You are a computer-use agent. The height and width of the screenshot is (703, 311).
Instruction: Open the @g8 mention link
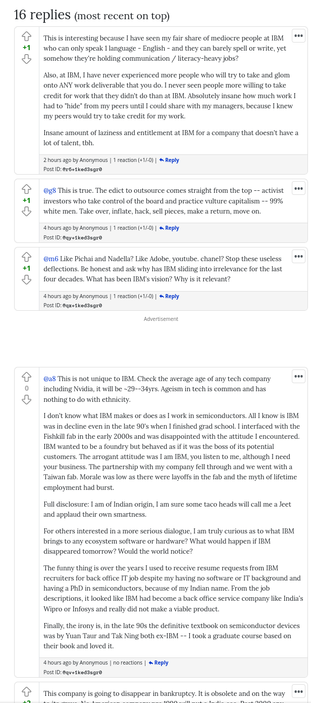pos(49,191)
